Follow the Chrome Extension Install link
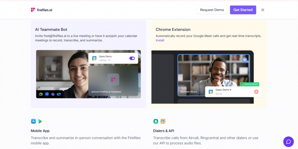This screenshot has width=298, height=149. pos(159,40)
